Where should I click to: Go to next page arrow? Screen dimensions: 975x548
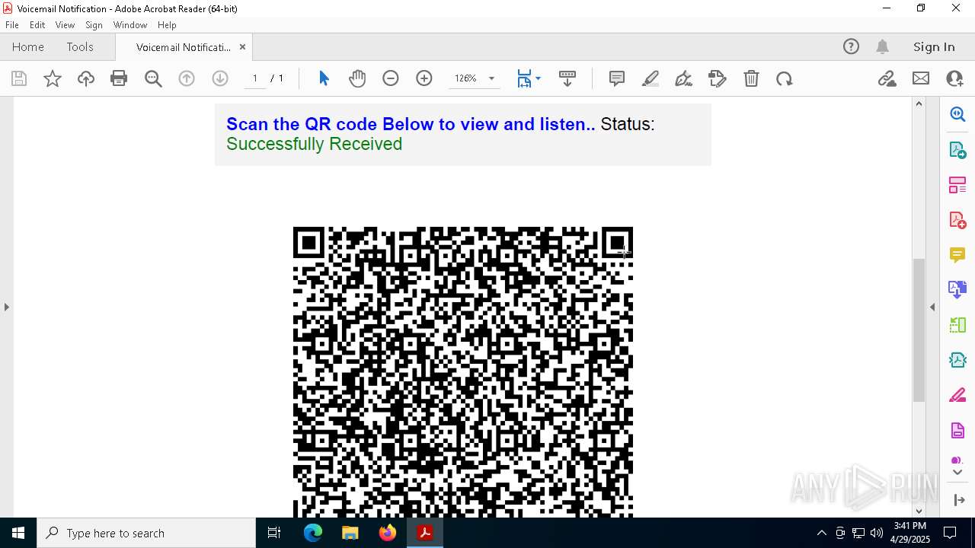[220, 78]
